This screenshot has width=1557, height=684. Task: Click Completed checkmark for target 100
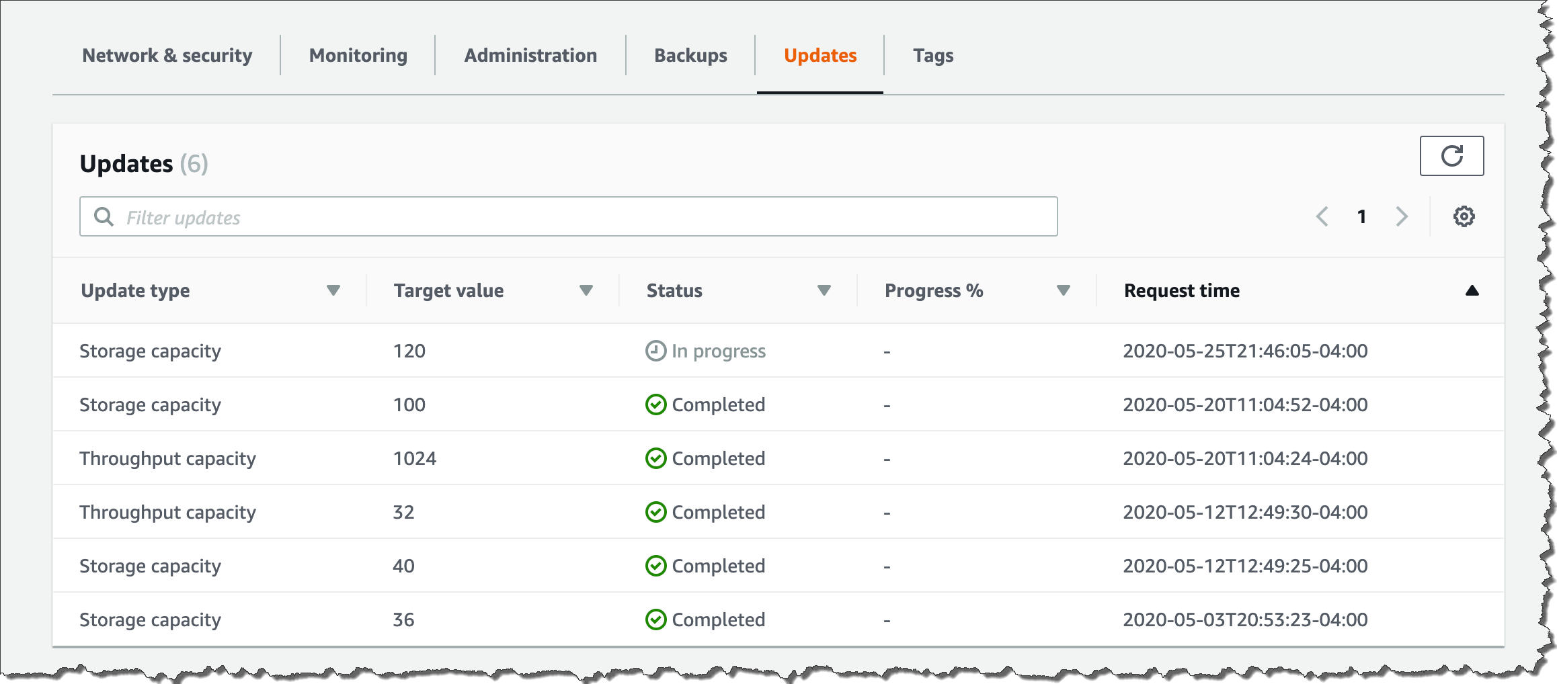tap(655, 404)
